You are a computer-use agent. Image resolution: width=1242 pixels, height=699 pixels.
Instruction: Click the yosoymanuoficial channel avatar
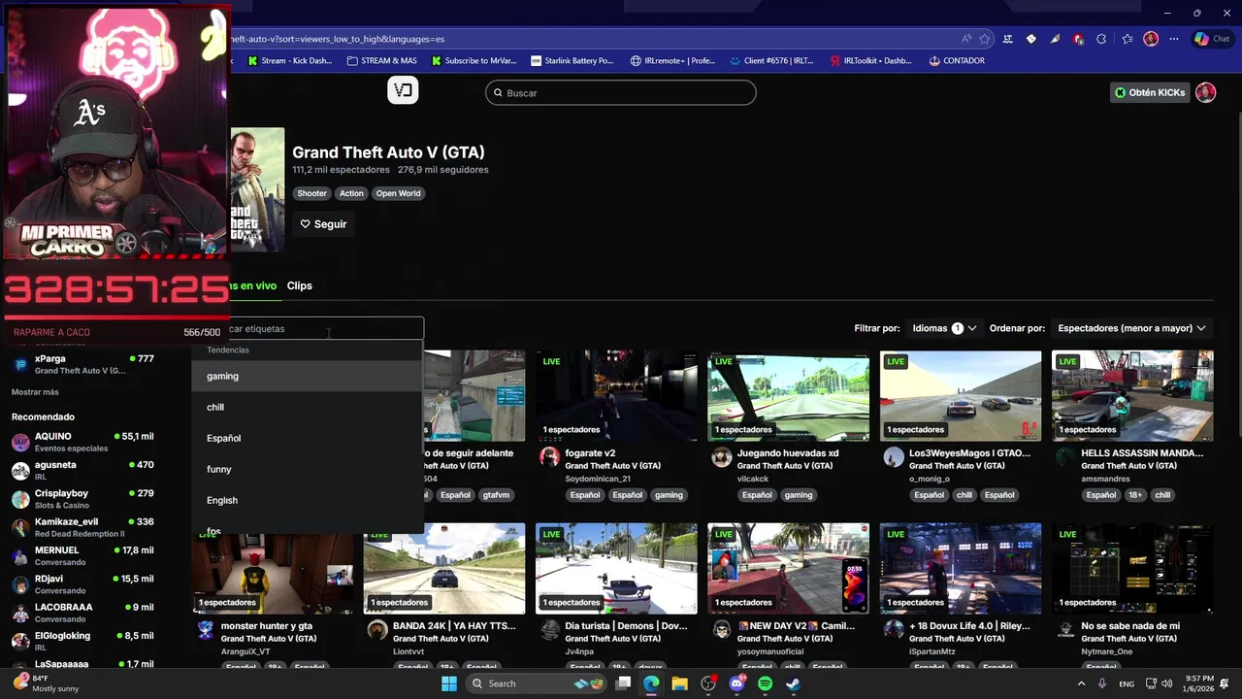pos(721,630)
